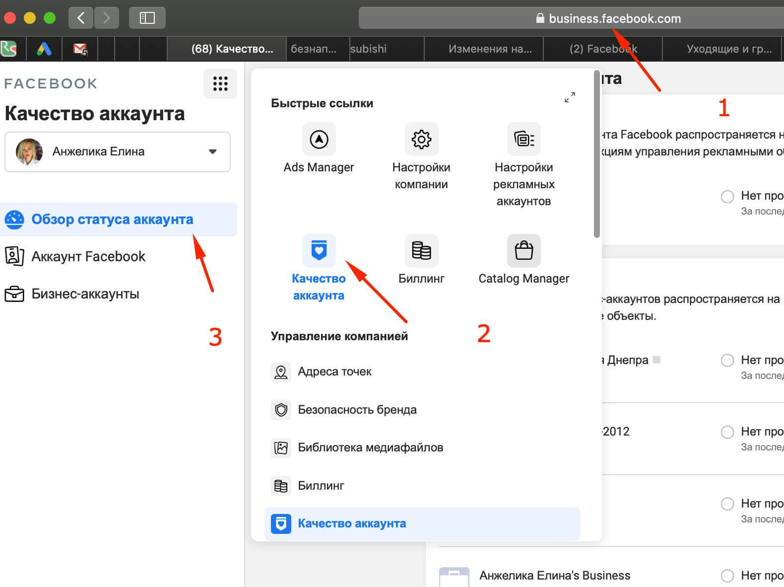Click the macOS yellow minimize window button
Image resolution: width=784 pixels, height=587 pixels.
pyautogui.click(x=30, y=18)
